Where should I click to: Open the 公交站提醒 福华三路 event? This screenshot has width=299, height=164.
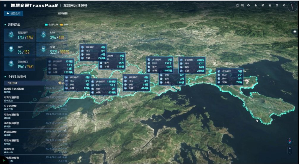point(35,107)
